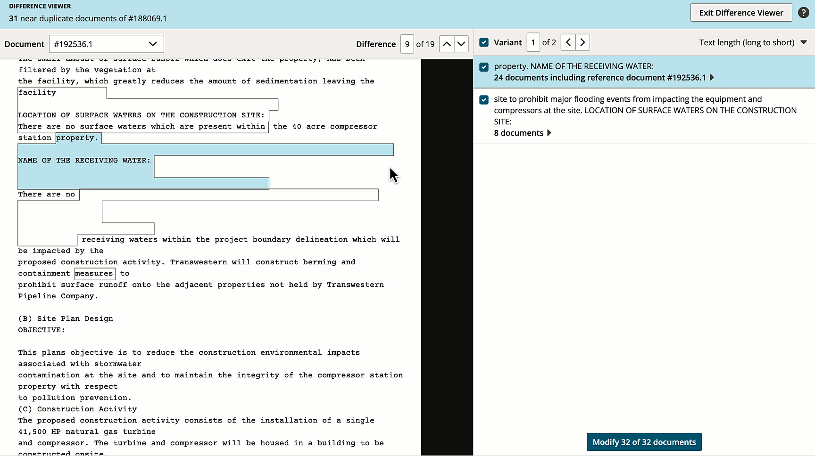
Task: Edit the Difference number field
Action: point(407,44)
